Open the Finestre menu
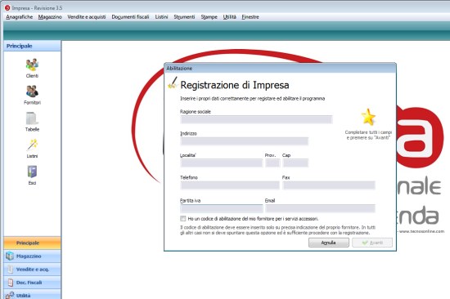Viewport: 450px width, 299px height. click(250, 17)
